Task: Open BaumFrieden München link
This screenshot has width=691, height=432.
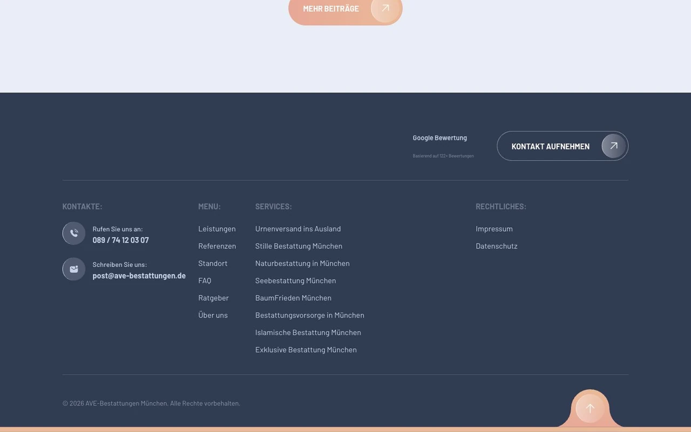Action: pyautogui.click(x=293, y=298)
